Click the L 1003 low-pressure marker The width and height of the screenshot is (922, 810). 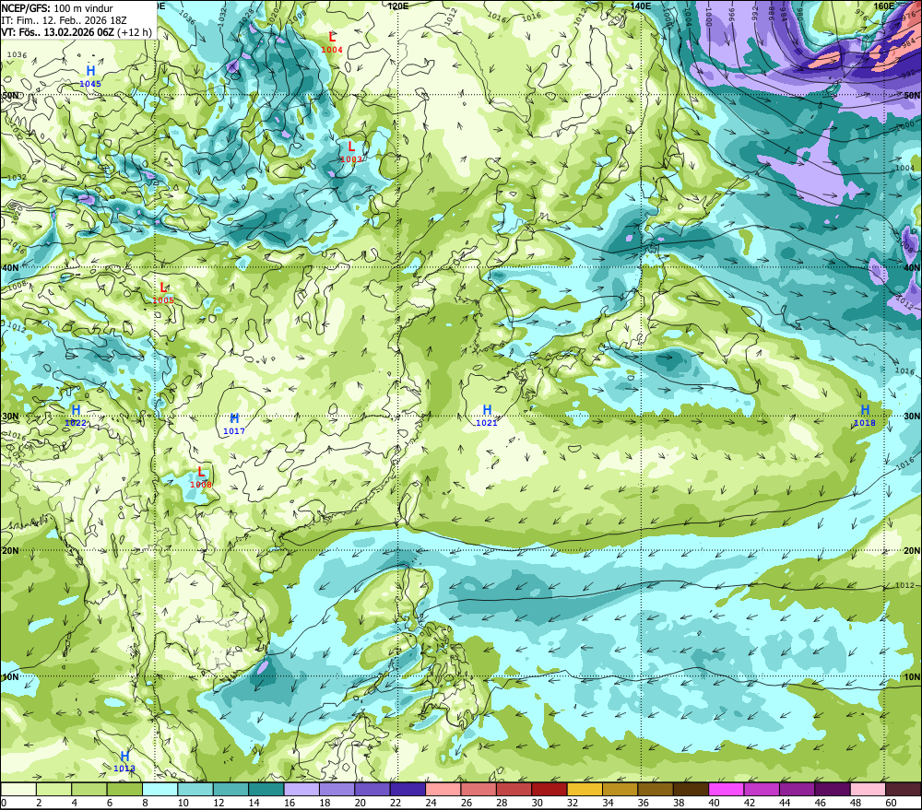[x=351, y=152]
